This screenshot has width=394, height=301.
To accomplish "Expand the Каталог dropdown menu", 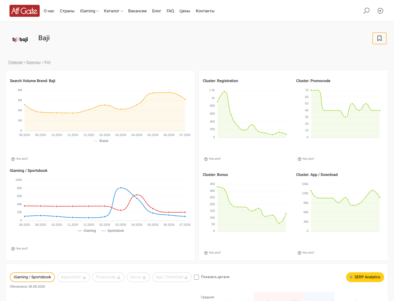I will coord(114,11).
